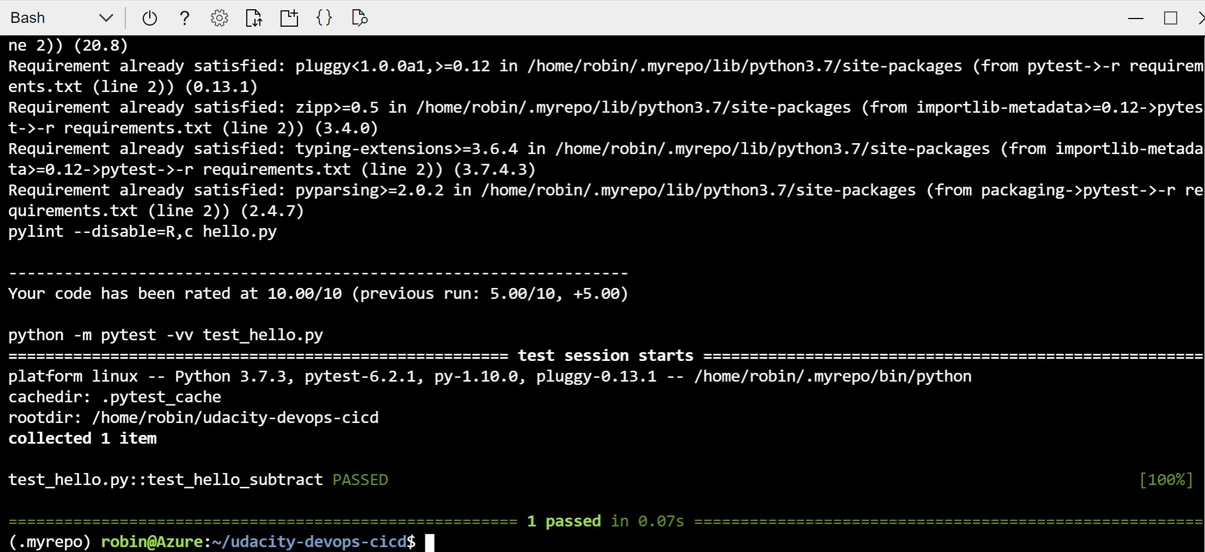Open a new Cloud Shell session tab icon

point(289,17)
